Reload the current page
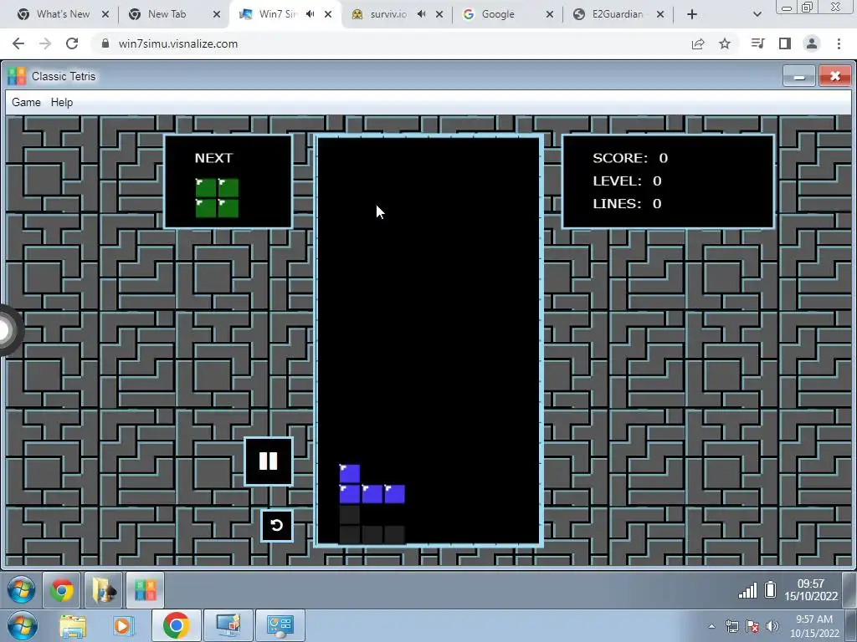This screenshot has height=642, width=857. [x=72, y=43]
